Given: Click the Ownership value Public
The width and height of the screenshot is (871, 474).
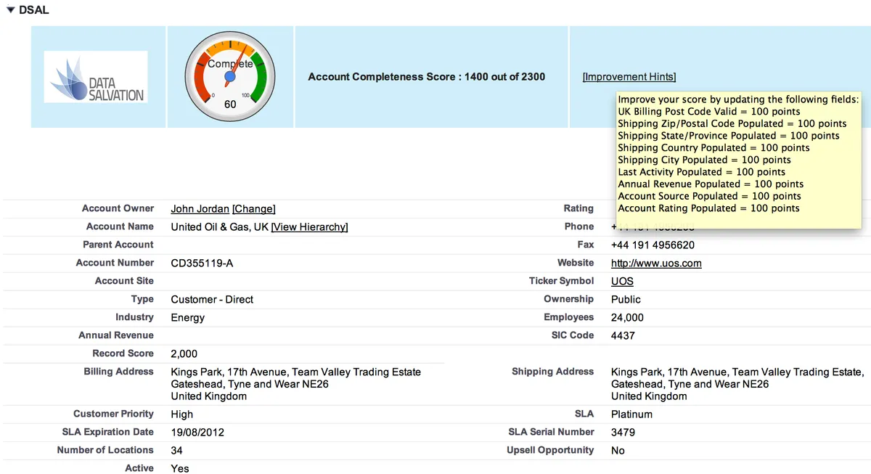Looking at the screenshot, I should pos(626,300).
